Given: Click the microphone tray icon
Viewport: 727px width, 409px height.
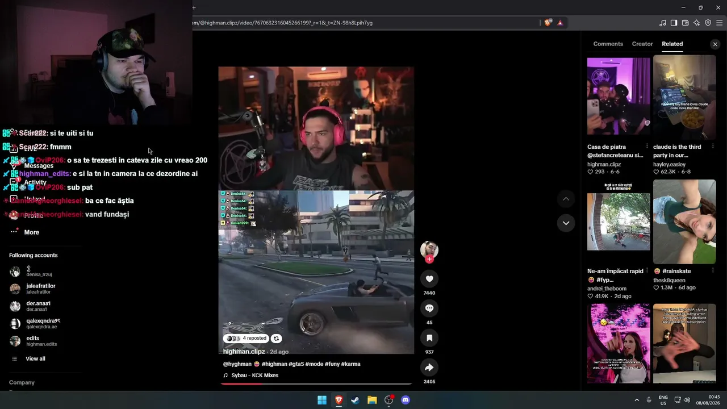Looking at the screenshot, I should (x=649, y=400).
